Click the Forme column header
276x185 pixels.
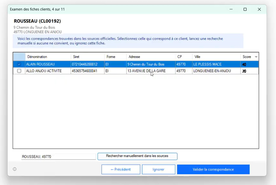[x=115, y=57]
